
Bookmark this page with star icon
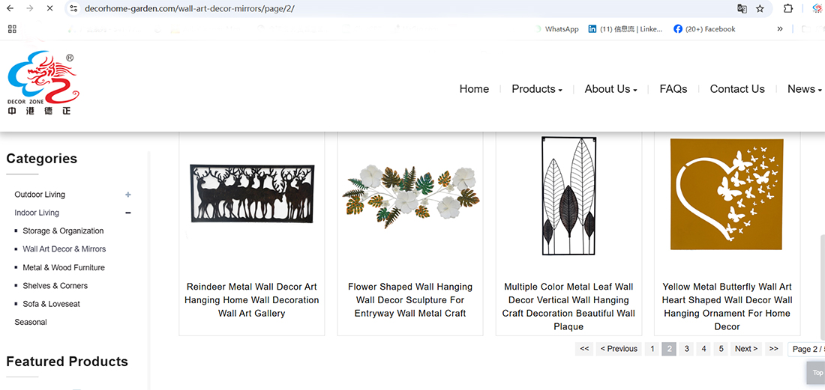(760, 8)
